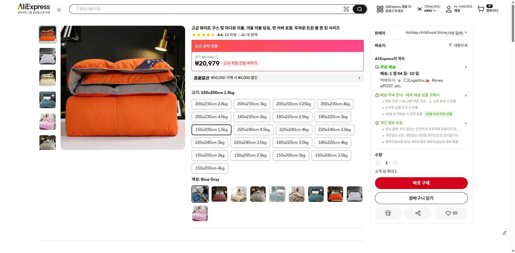The image size is (515, 253).
Task: Choose the orange duvet color swatch
Action: tap(335, 194)
